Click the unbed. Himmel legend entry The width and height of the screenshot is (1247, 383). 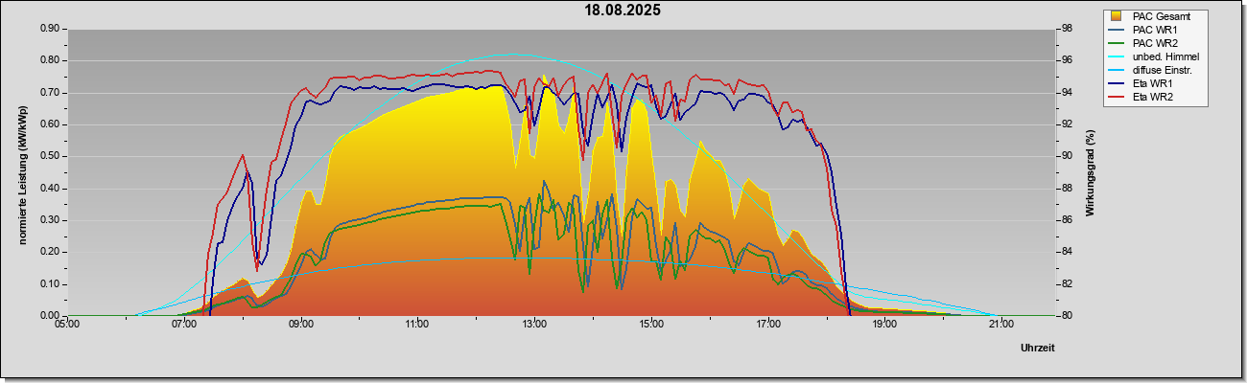click(x=1155, y=56)
